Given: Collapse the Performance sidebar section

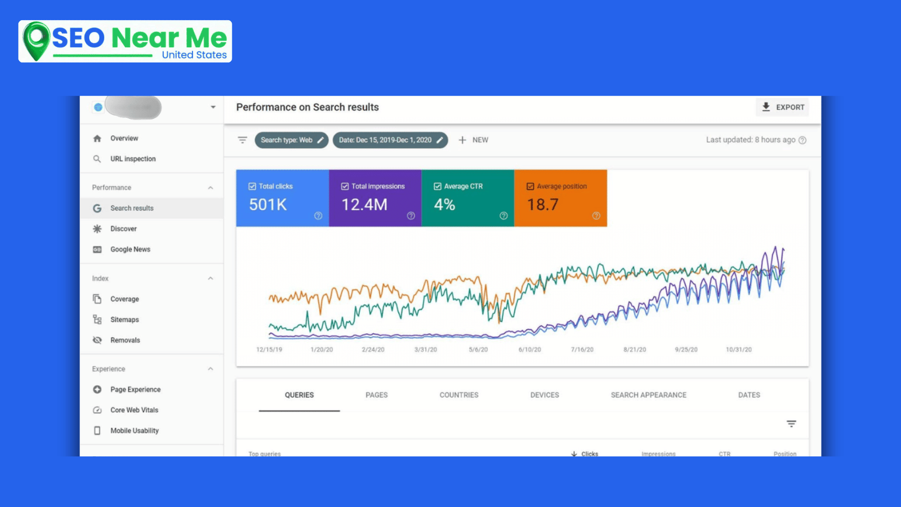Looking at the screenshot, I should 211,188.
